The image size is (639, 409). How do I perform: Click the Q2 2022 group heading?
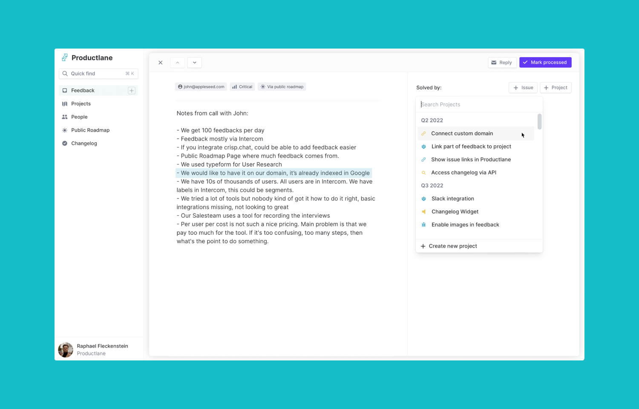click(x=432, y=121)
